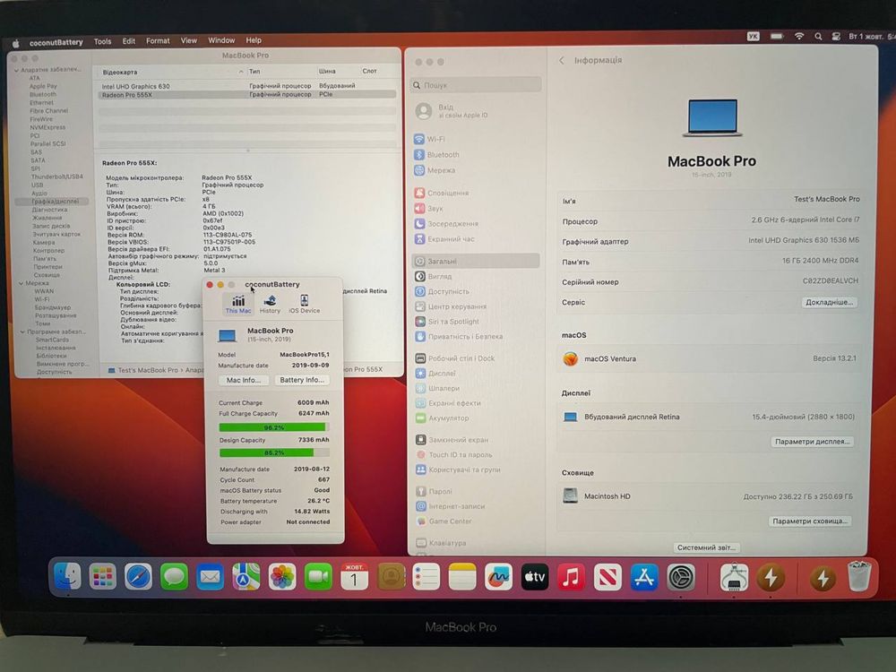Open FaceTime from the Dock

click(x=318, y=577)
